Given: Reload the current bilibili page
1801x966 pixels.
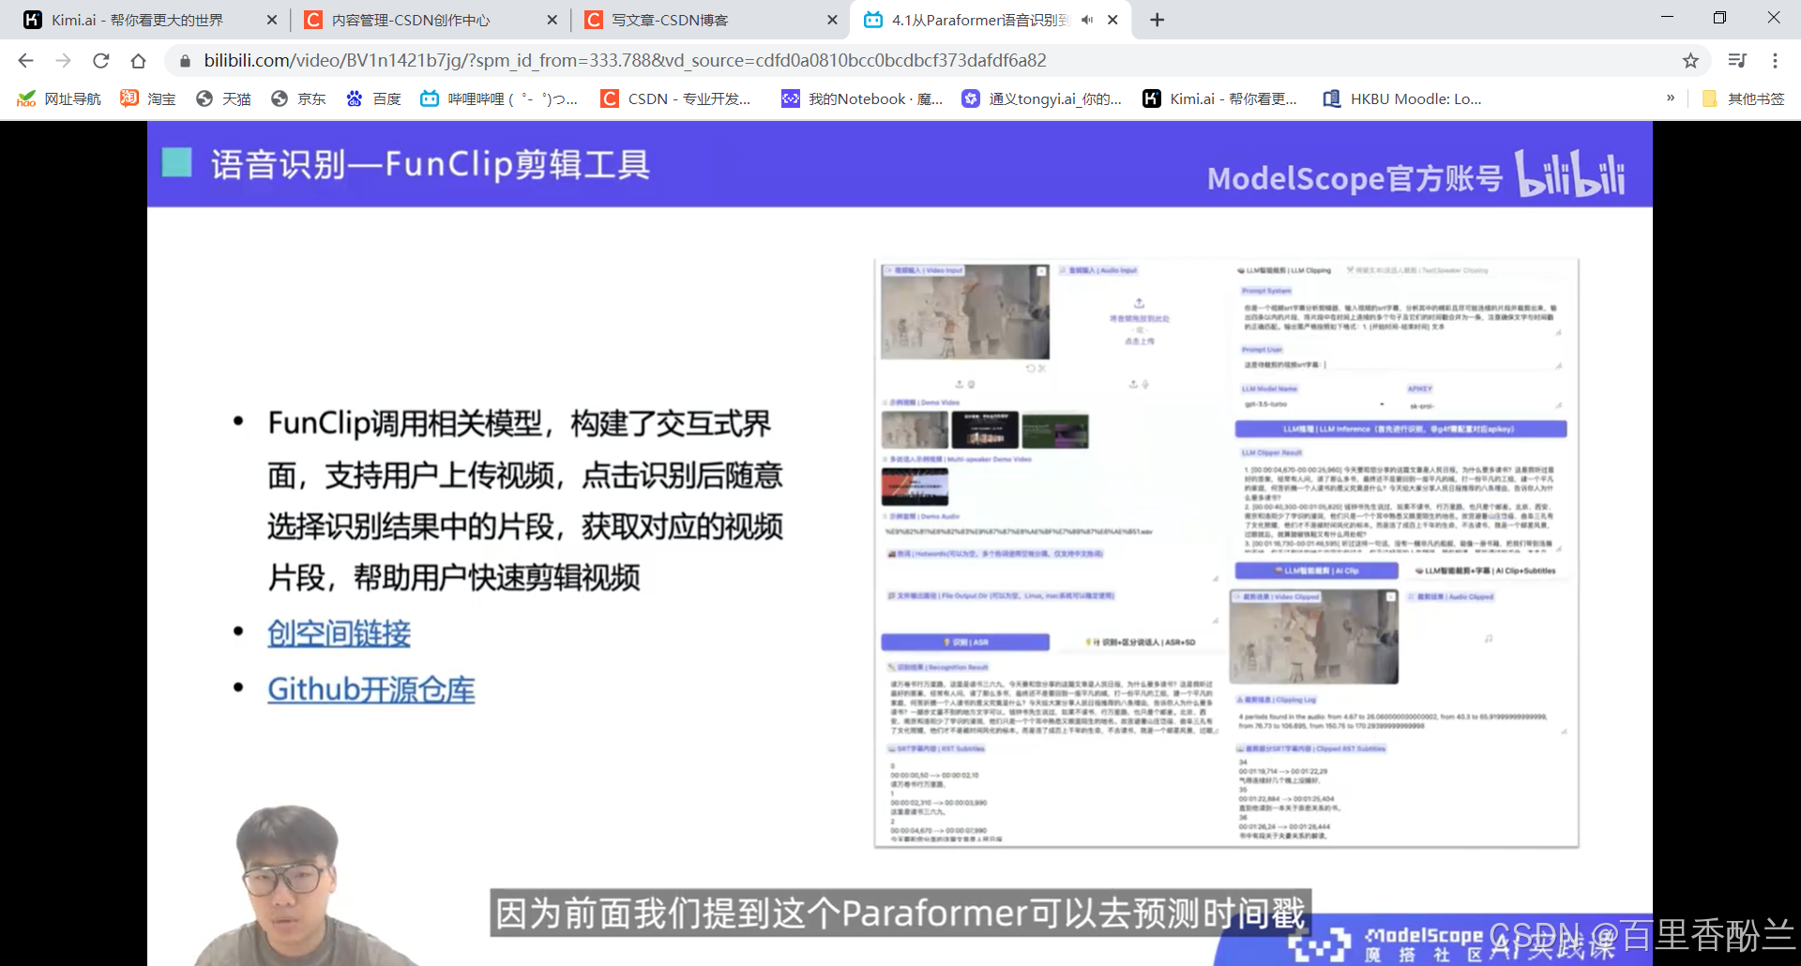Looking at the screenshot, I should pos(100,61).
